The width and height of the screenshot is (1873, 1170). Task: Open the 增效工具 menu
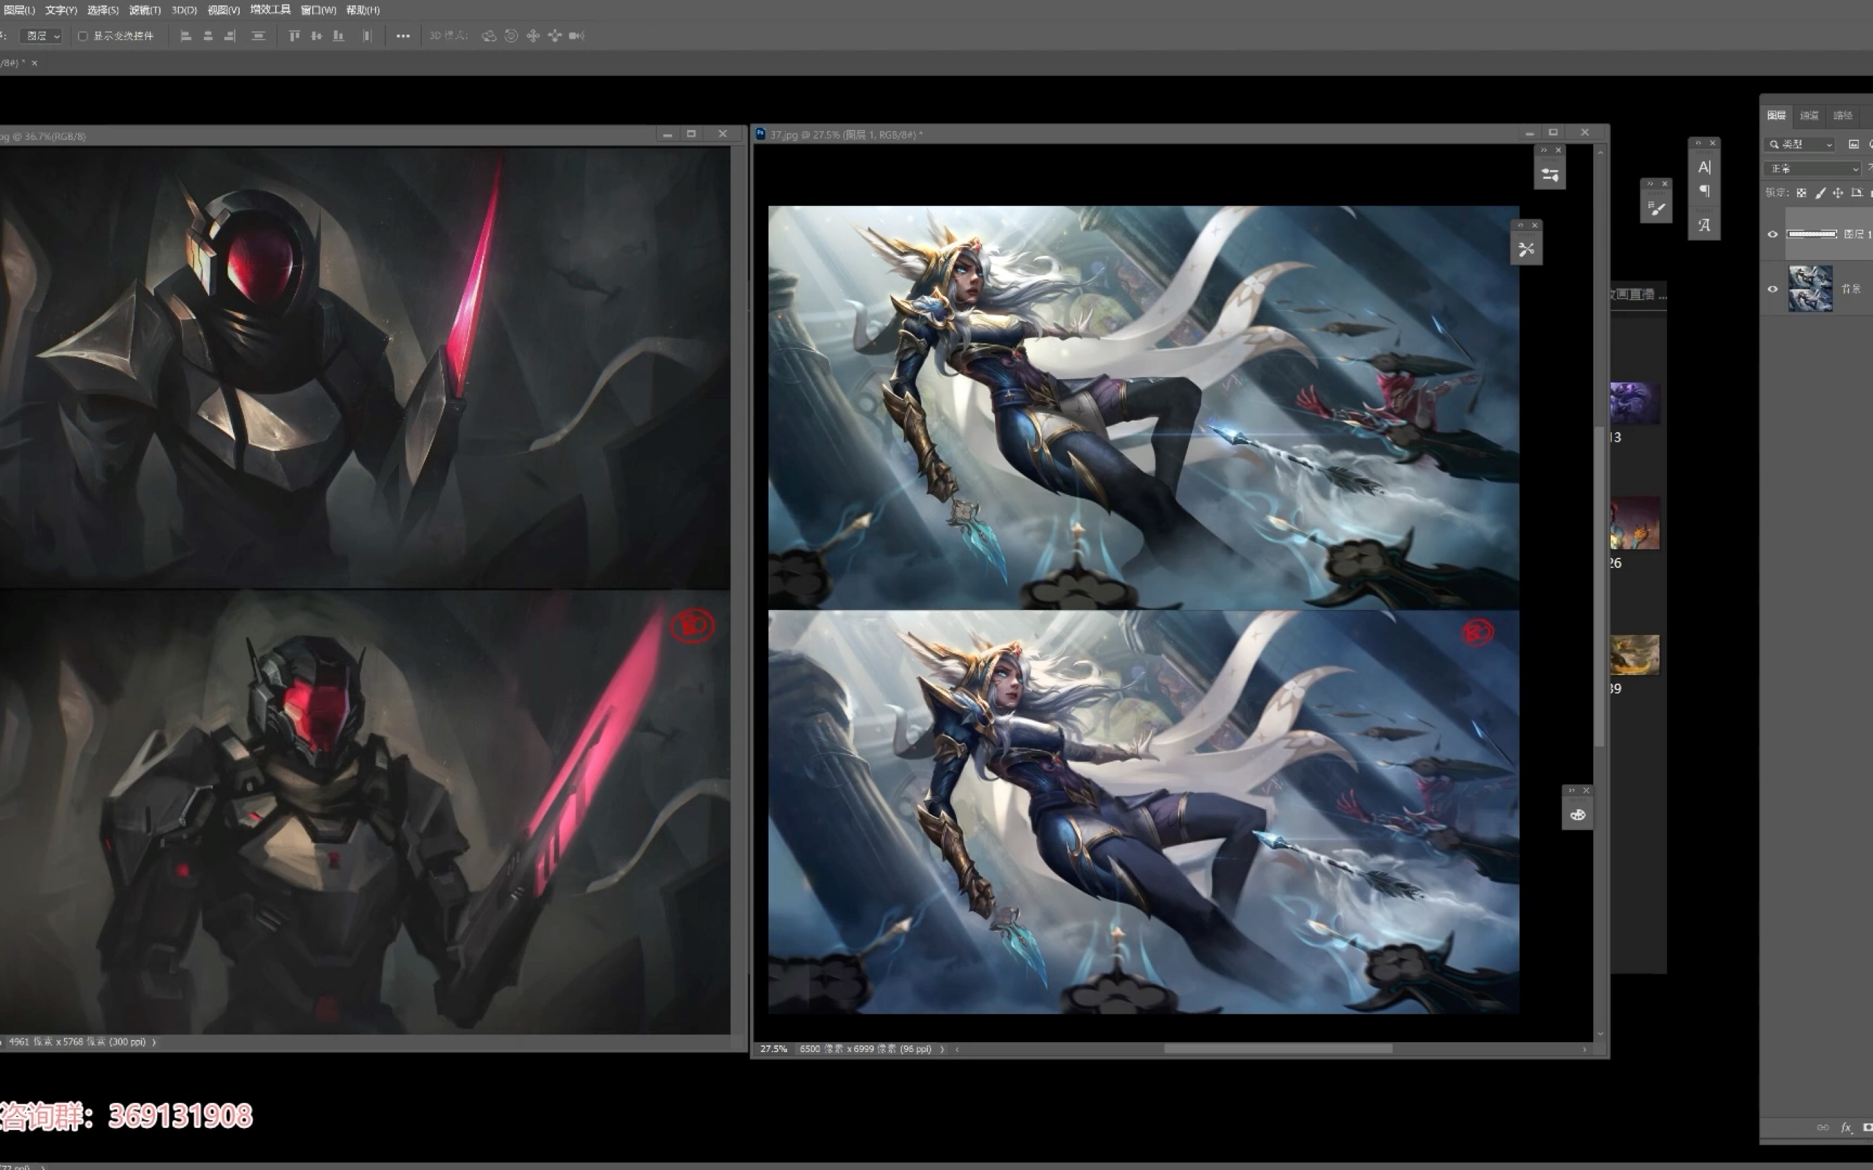tap(270, 10)
